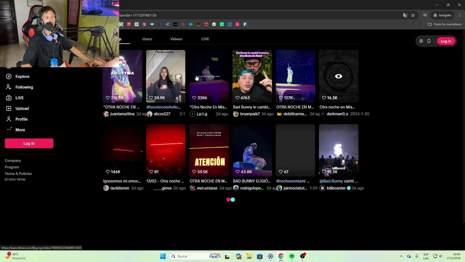
Task: Show hidden system tray icons
Action: click(x=401, y=256)
